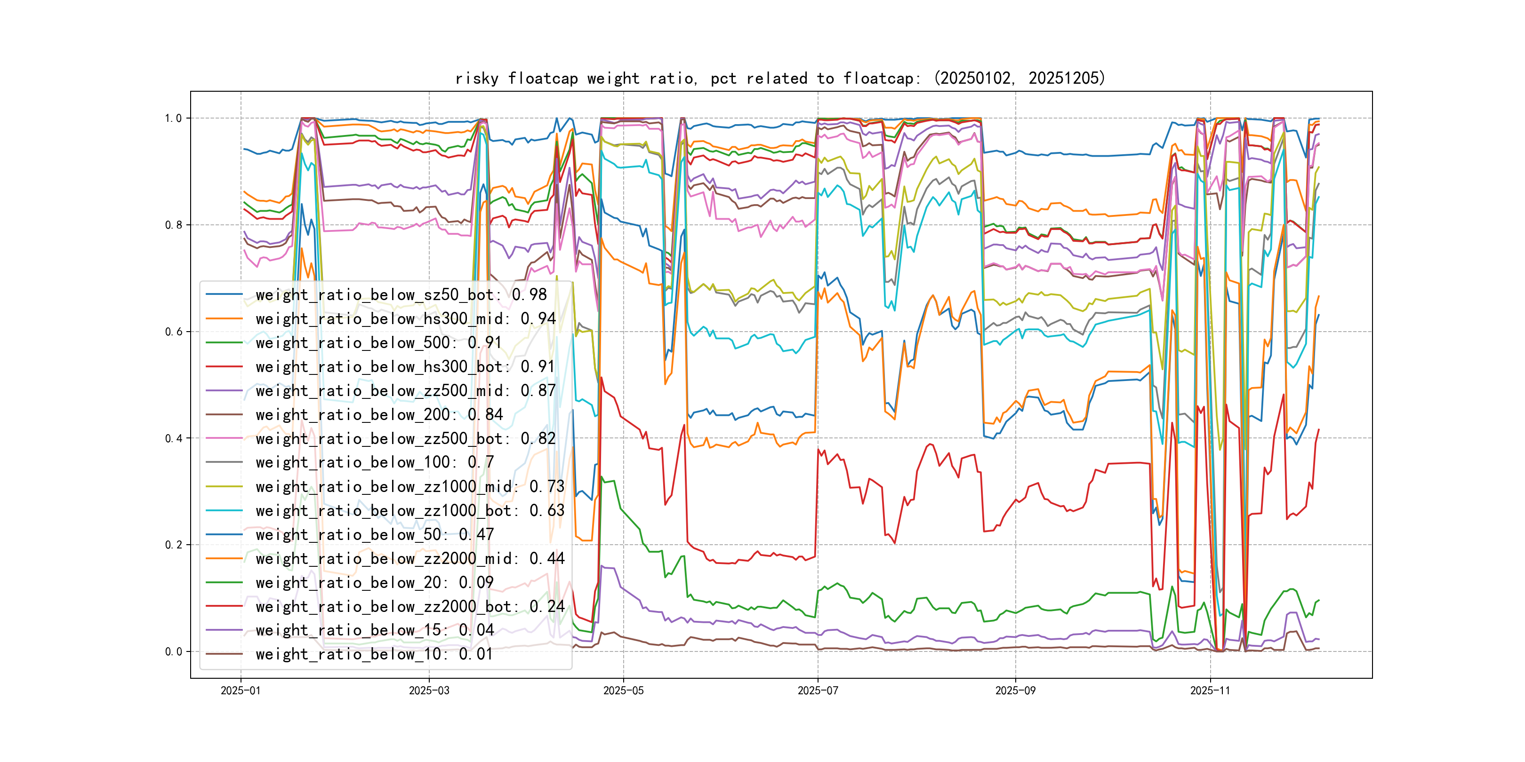1525x762 pixels.
Task: Click legend entry weight_ratio_below_zz2000_bot
Action: (409, 606)
